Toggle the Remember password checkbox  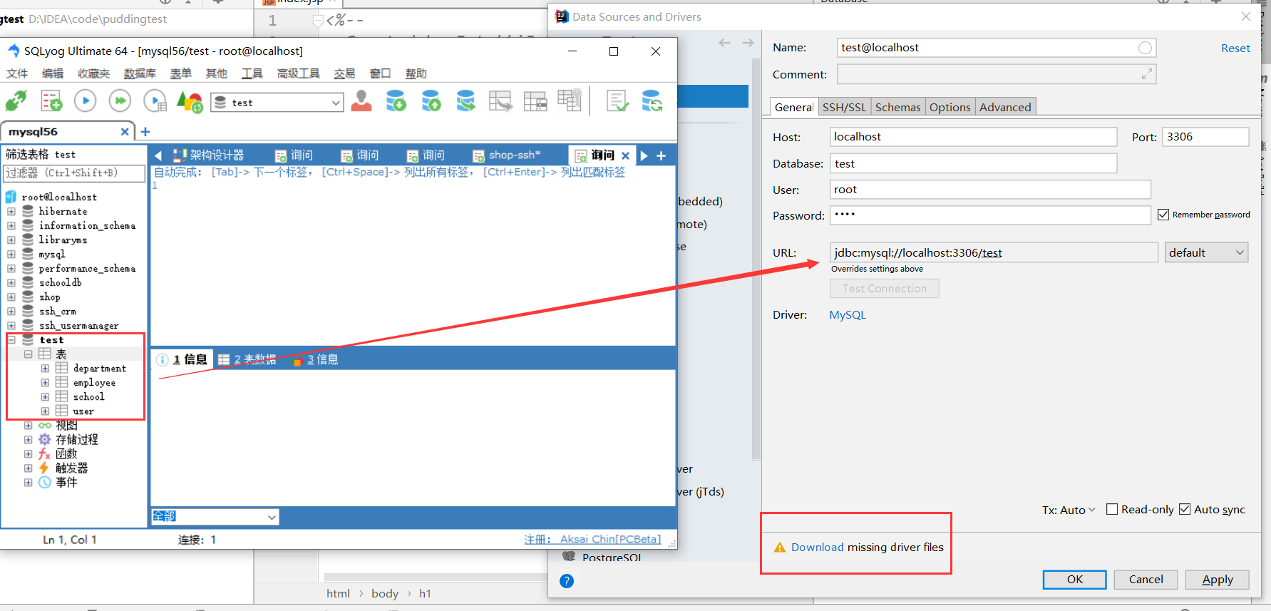coord(1163,215)
